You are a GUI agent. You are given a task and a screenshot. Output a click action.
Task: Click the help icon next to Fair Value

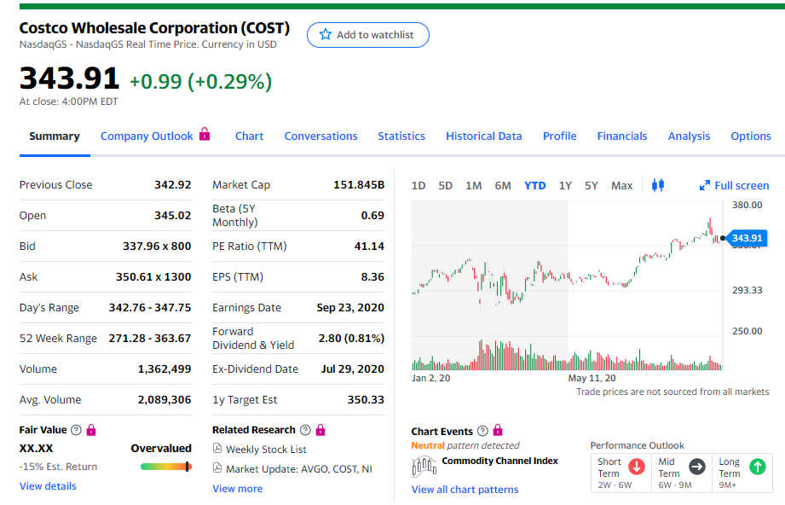tap(77, 431)
